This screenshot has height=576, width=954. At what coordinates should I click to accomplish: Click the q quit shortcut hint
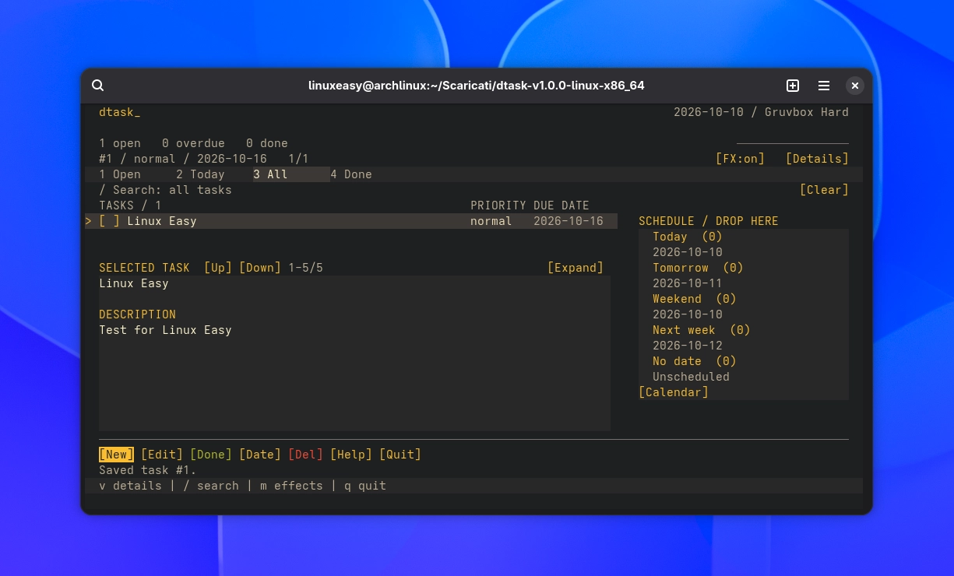point(365,486)
